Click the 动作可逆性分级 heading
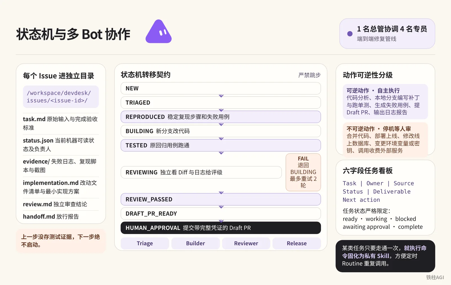 [x=368, y=75]
